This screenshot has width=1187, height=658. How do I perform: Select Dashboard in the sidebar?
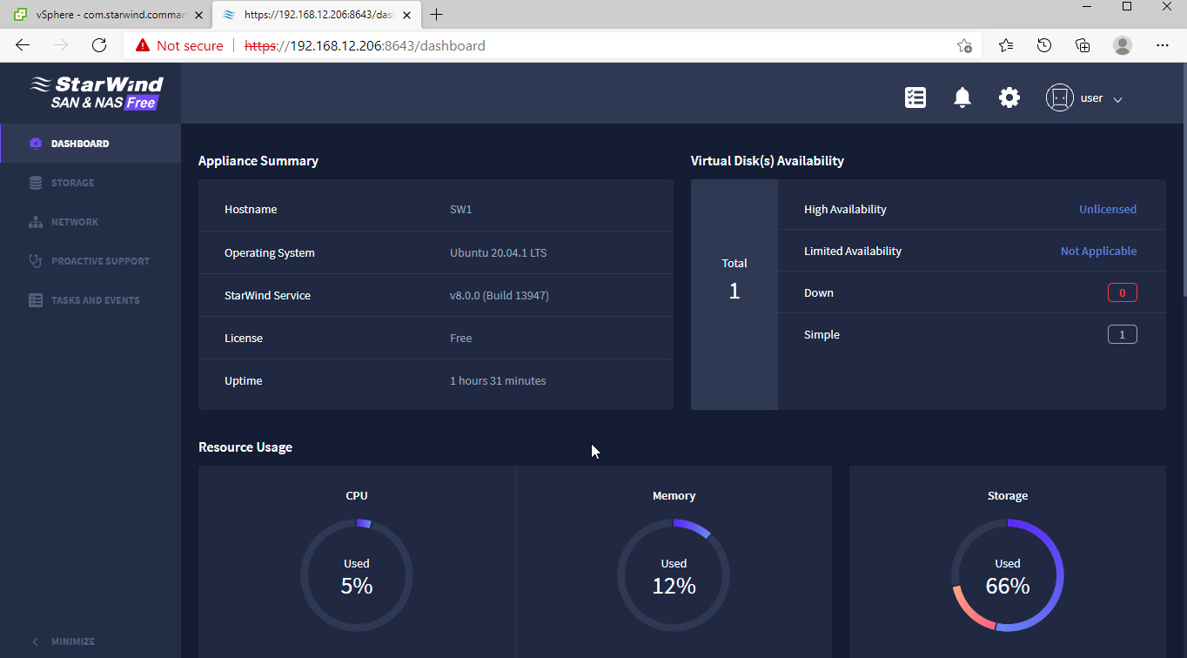tap(91, 144)
